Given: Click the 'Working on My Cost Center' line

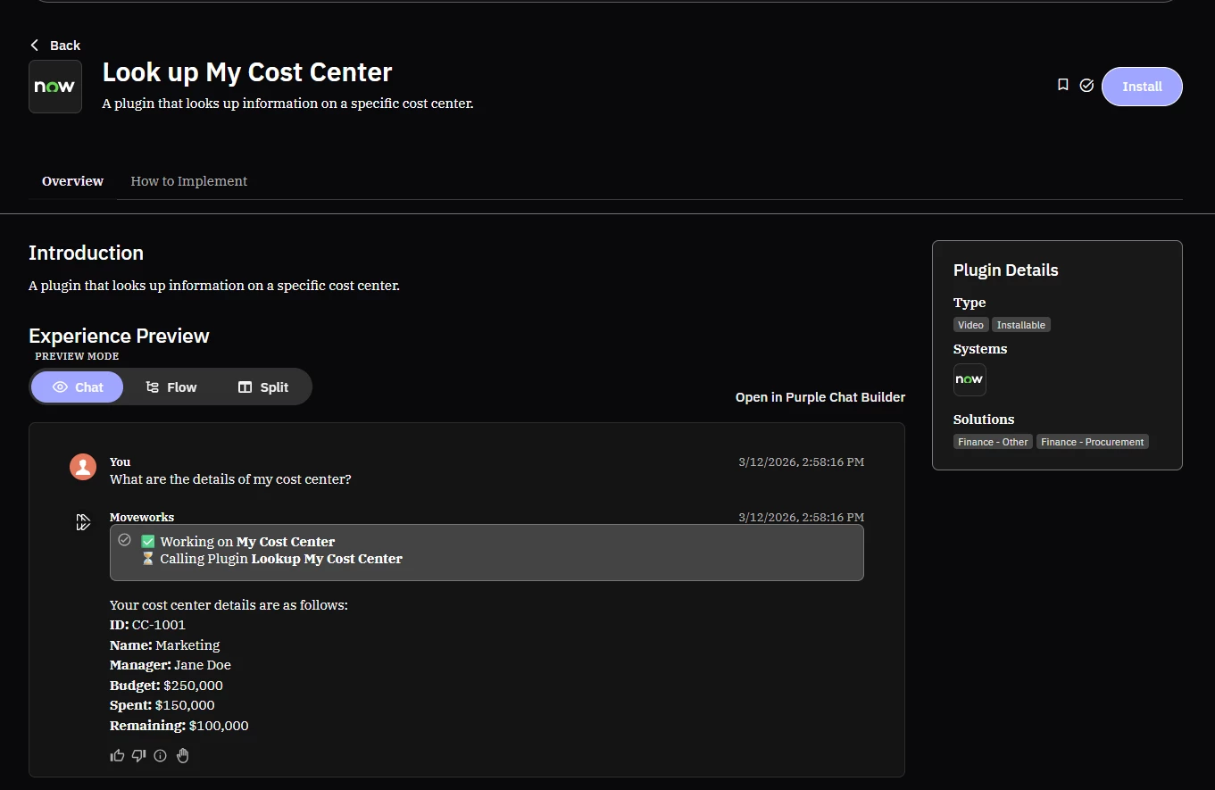Looking at the screenshot, I should click(238, 542).
